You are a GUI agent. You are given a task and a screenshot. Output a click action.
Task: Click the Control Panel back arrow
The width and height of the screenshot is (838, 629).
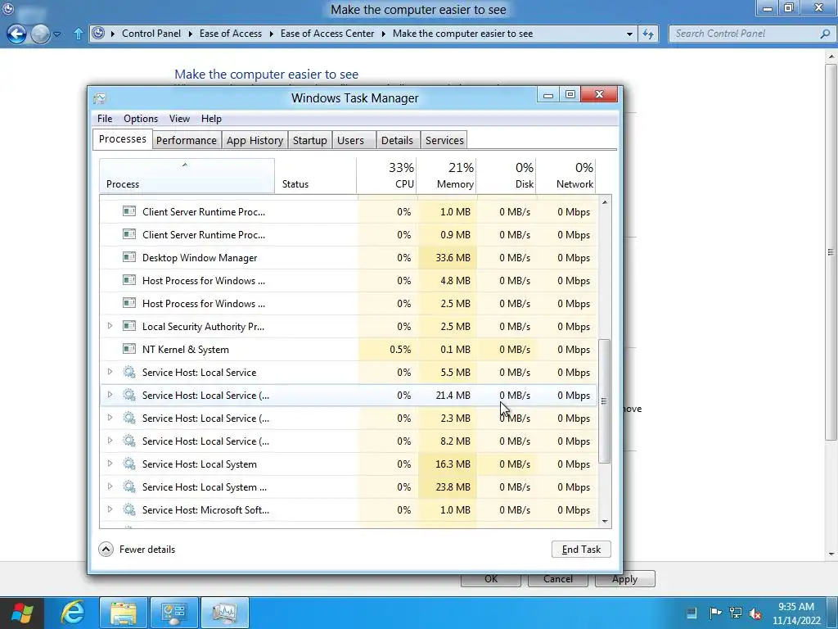point(16,34)
